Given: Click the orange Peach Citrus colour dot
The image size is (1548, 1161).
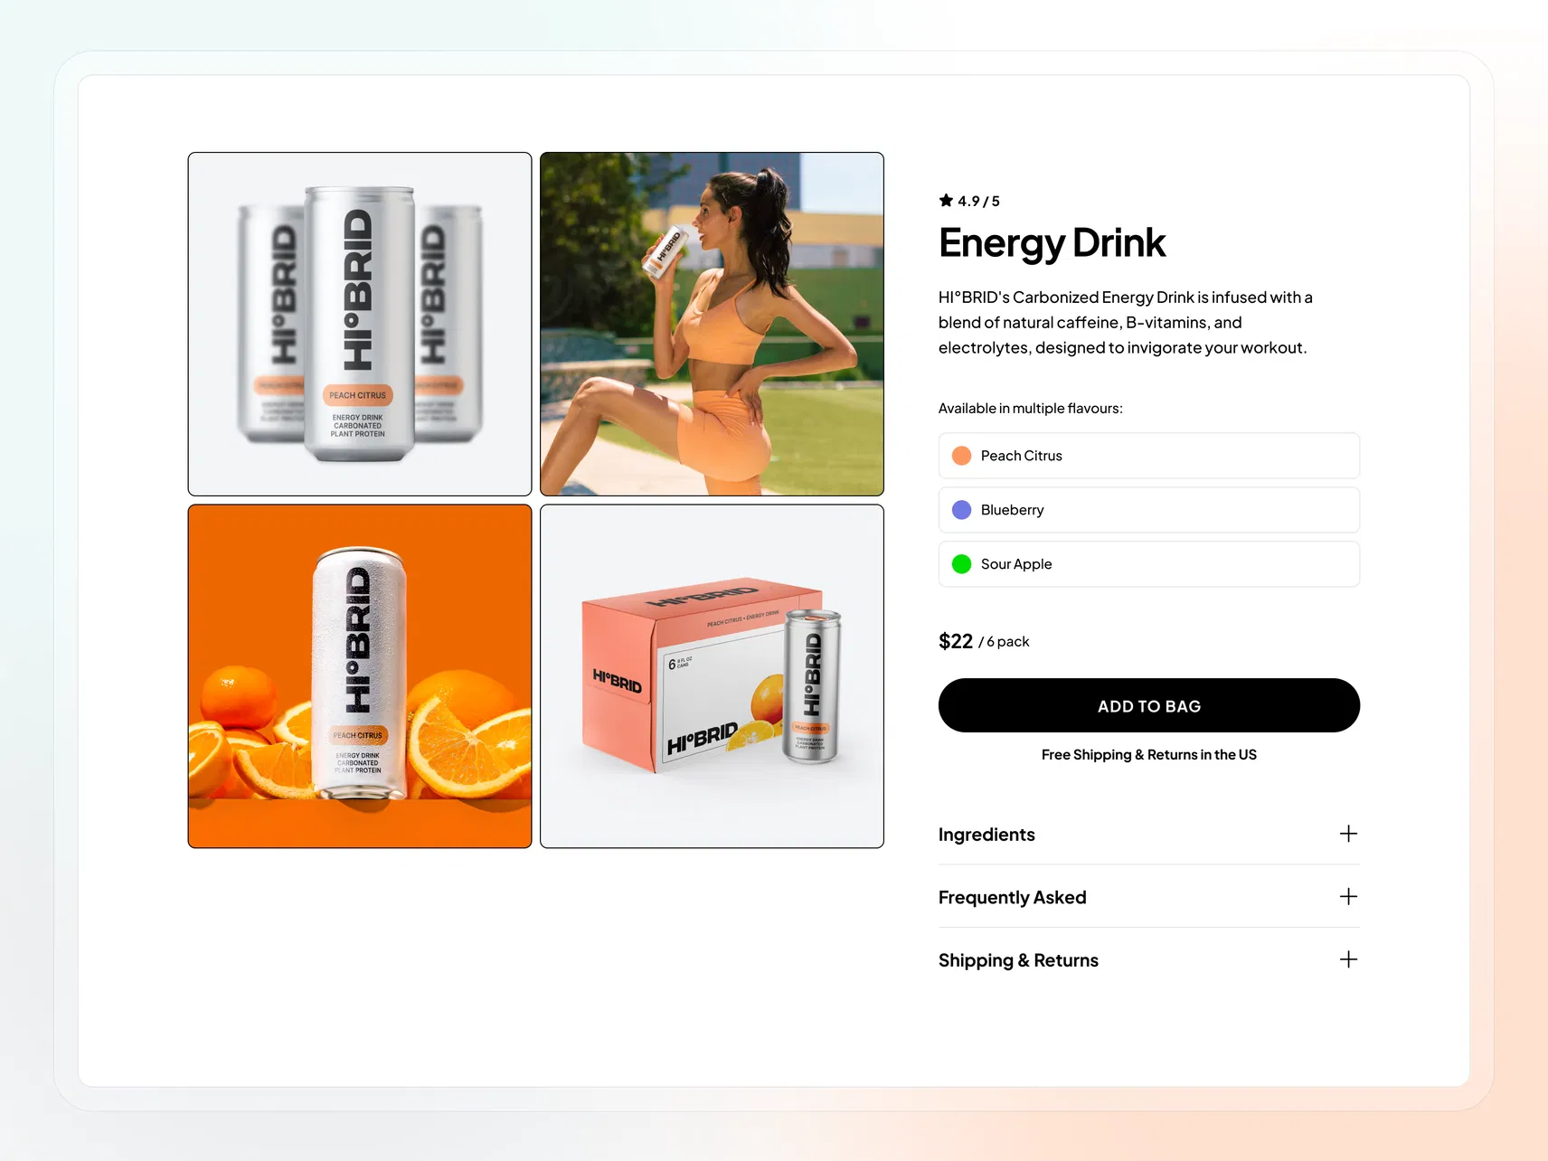Looking at the screenshot, I should click(962, 456).
